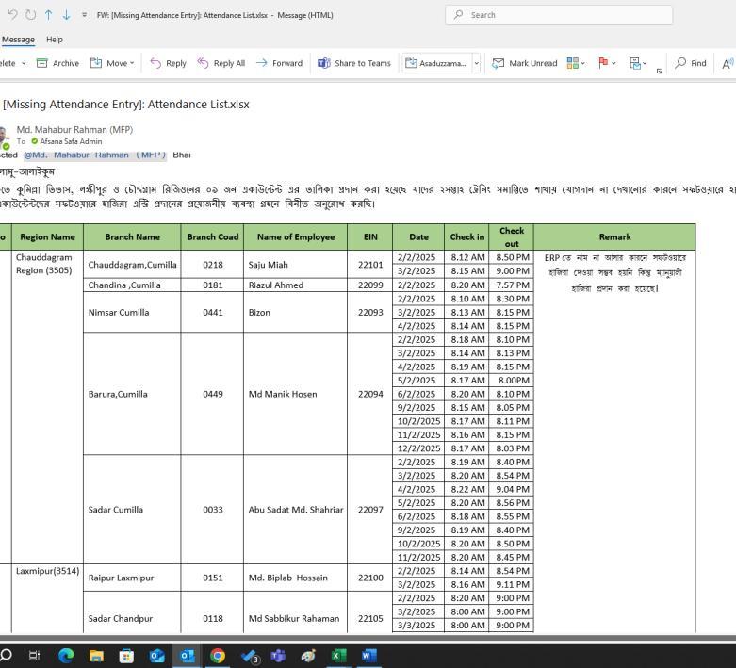Viewport: 736px width, 668px height.
Task: Click the Branch Coad column header
Action: point(213,237)
